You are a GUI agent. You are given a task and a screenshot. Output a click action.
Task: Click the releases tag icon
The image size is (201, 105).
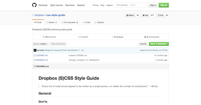(x=113, y=37)
